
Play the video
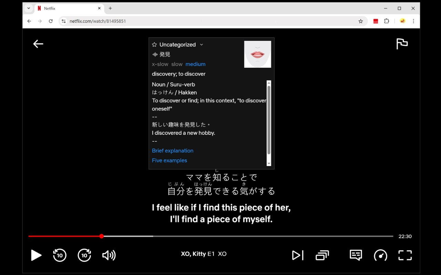click(36, 255)
